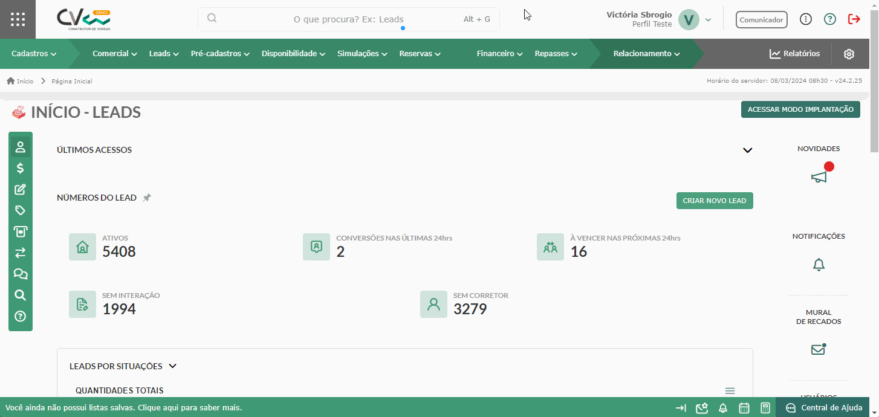Focus the 'O que procura?' search field
Viewport: 879px width, 417px height.
pos(349,19)
